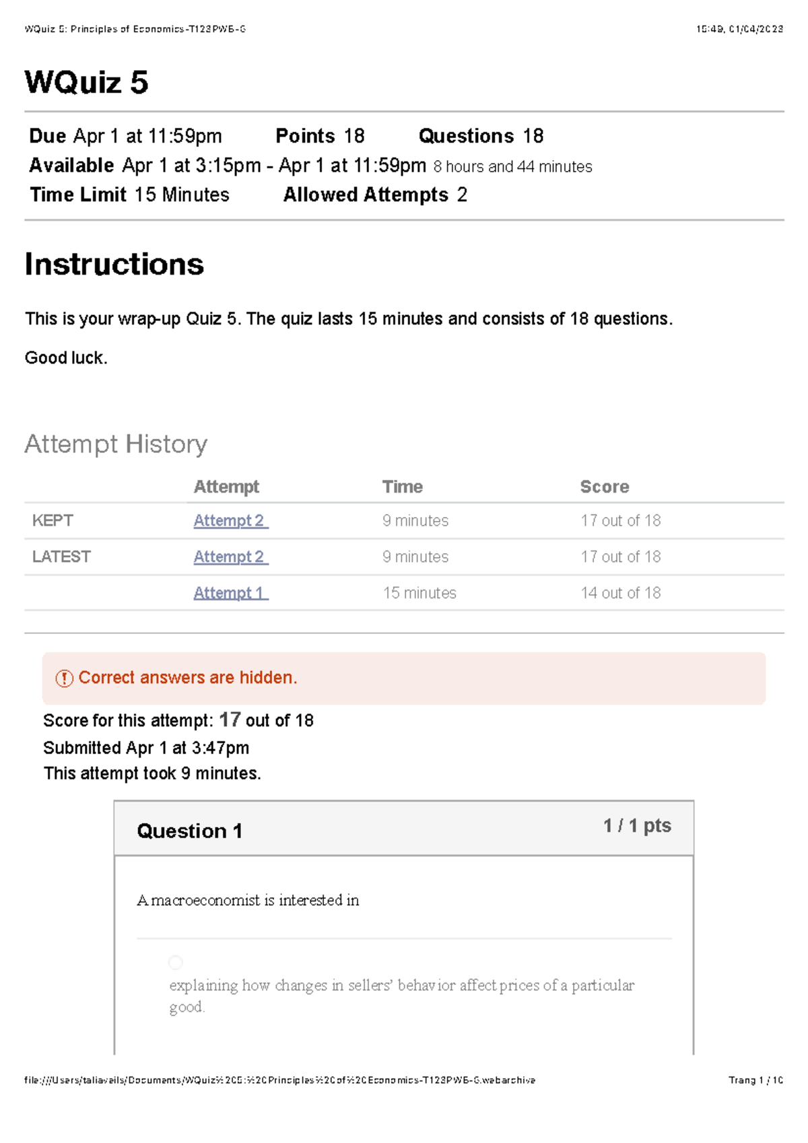
Task: Open the Attempt 2 link in the LATEST row
Action: 230,557
